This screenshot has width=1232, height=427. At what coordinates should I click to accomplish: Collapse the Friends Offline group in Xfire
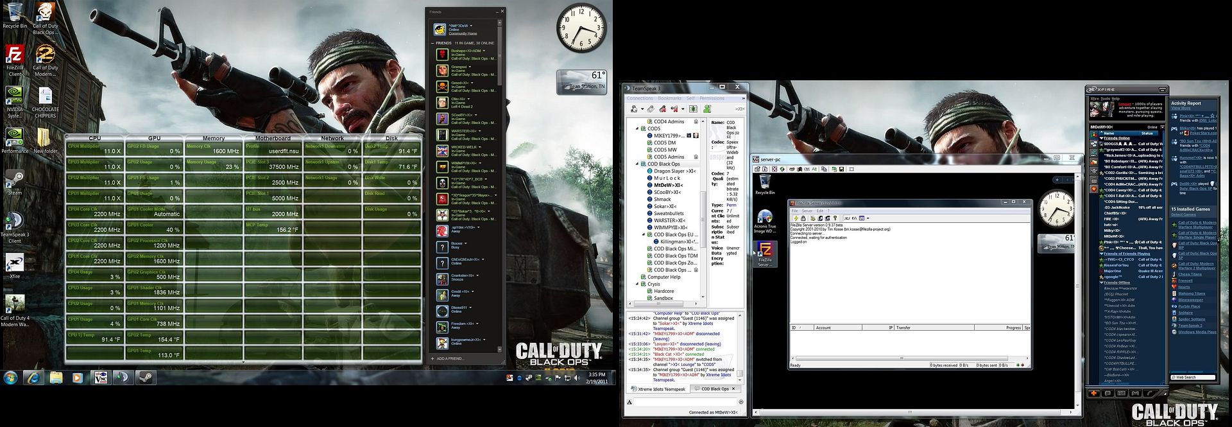pos(1102,283)
